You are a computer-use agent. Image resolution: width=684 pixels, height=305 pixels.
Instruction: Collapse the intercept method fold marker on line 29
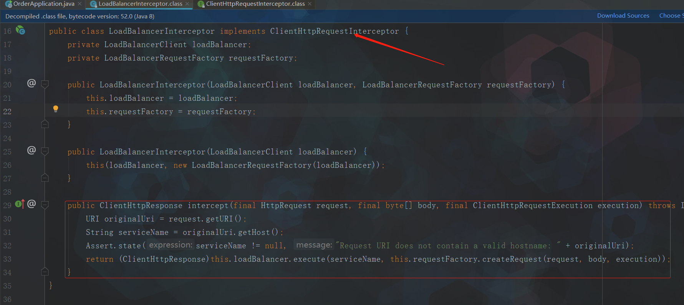(45, 205)
